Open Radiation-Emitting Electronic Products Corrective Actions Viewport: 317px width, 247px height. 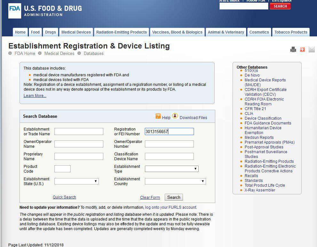(x=270, y=168)
